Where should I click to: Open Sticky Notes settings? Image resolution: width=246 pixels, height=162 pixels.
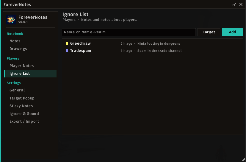pos(21,106)
